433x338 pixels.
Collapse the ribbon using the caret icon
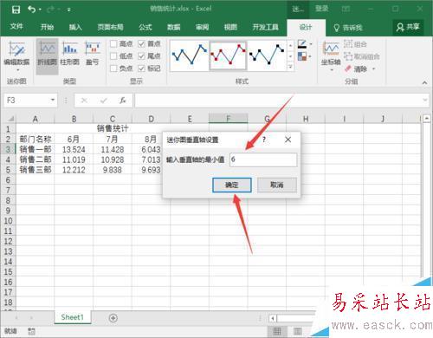[424, 82]
